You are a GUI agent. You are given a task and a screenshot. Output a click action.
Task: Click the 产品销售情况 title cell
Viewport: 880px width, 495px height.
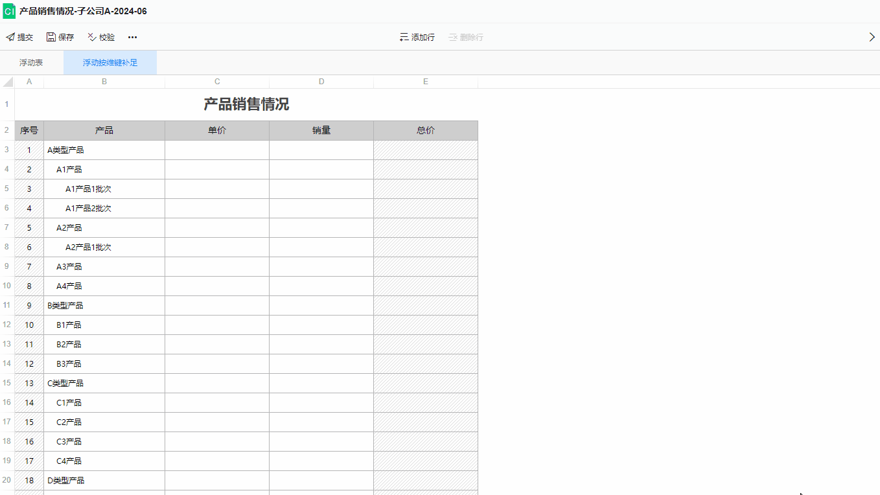(246, 104)
